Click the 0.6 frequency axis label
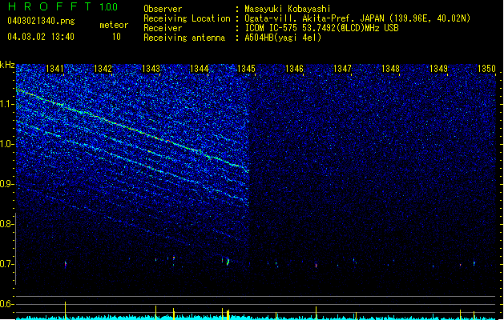This screenshot has width=504, height=320. coord(6,304)
